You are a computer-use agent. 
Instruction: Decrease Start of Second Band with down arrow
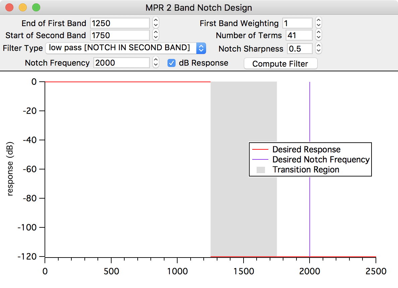(x=155, y=38)
